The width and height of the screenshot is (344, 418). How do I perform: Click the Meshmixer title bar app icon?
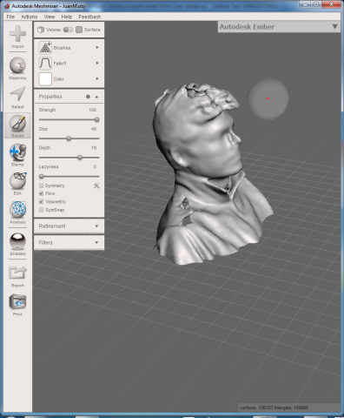point(7,5)
